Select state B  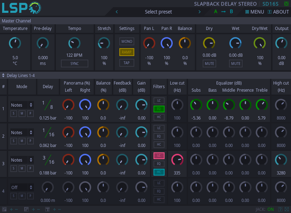[x=231, y=12]
